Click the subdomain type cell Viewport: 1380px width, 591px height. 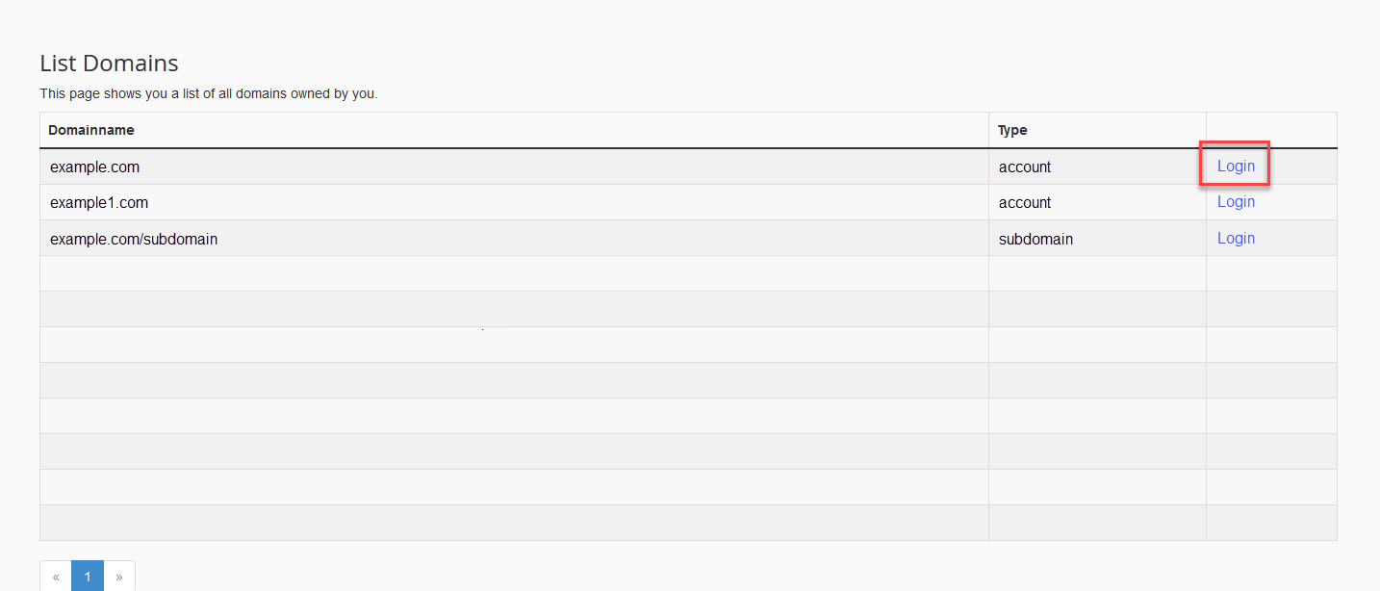pos(1035,239)
